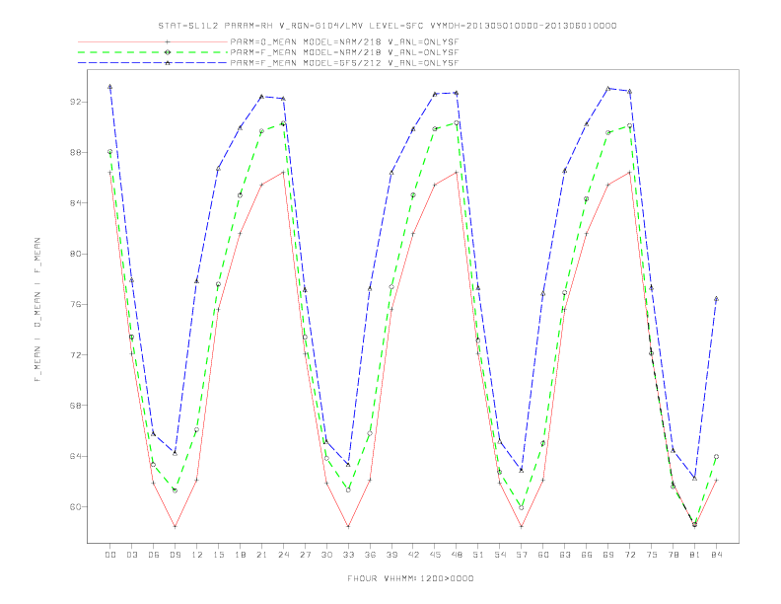Click x-axis tick label 36
This screenshot has height=604, width=781.
pos(370,555)
